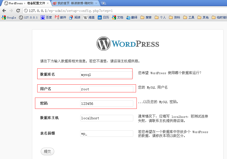The image size is (227, 159).
Task: Click the text 您的 MySQL 用户名
Action: (153, 87)
